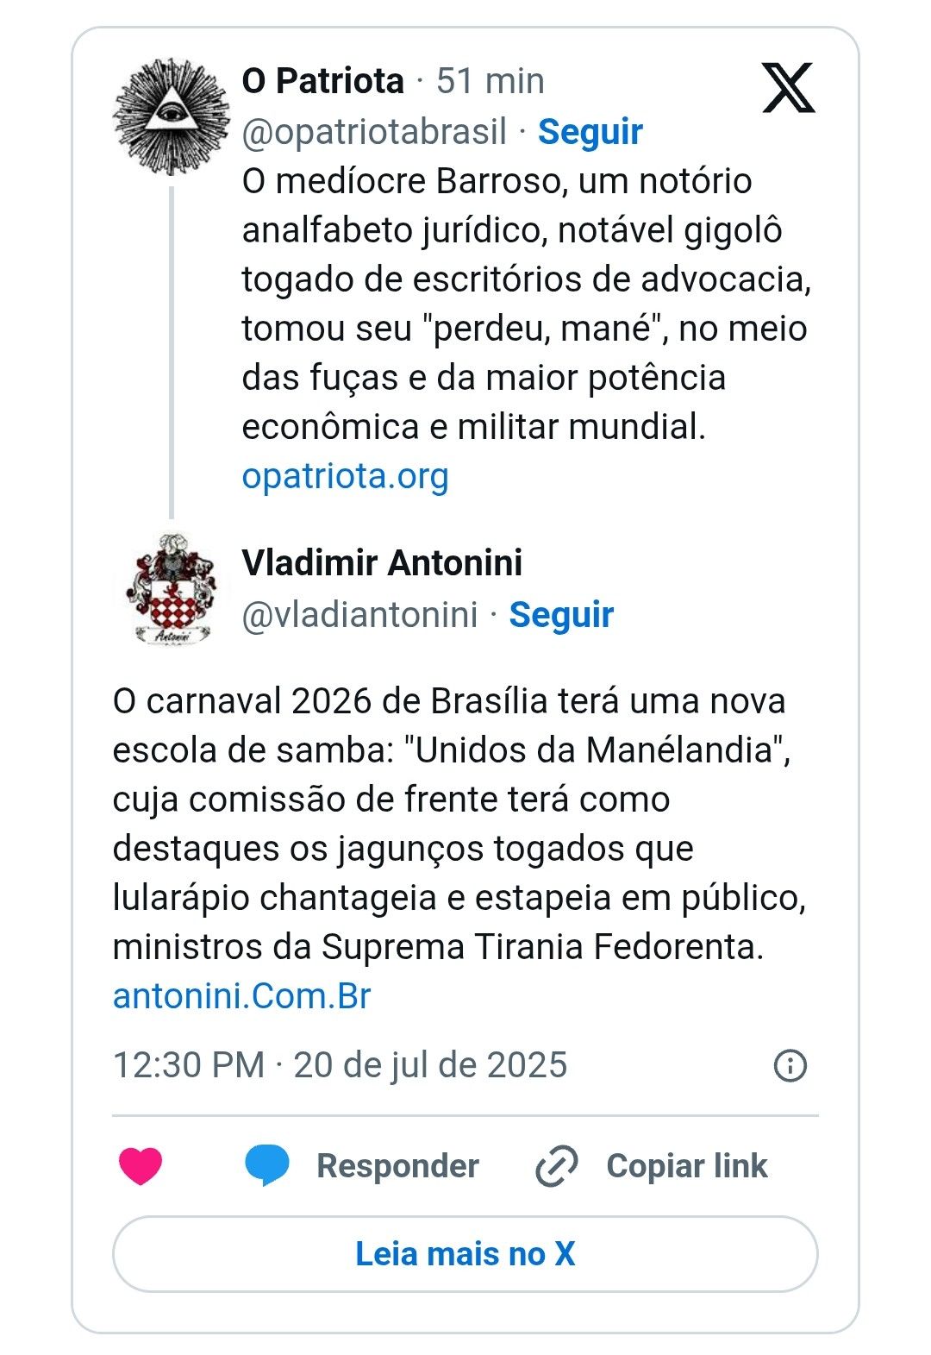Open the opatriota.org link
The height and width of the screenshot is (1355, 931).
click(345, 475)
